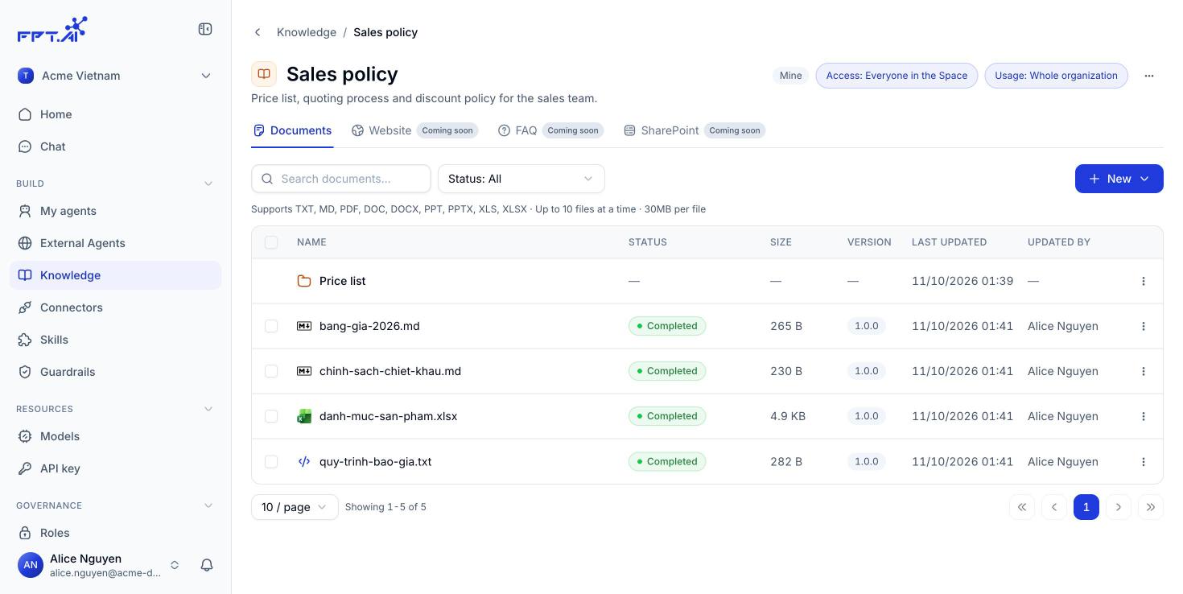Open row actions for Price list folder
Screen dimensions: 1183x594
pos(1144,281)
